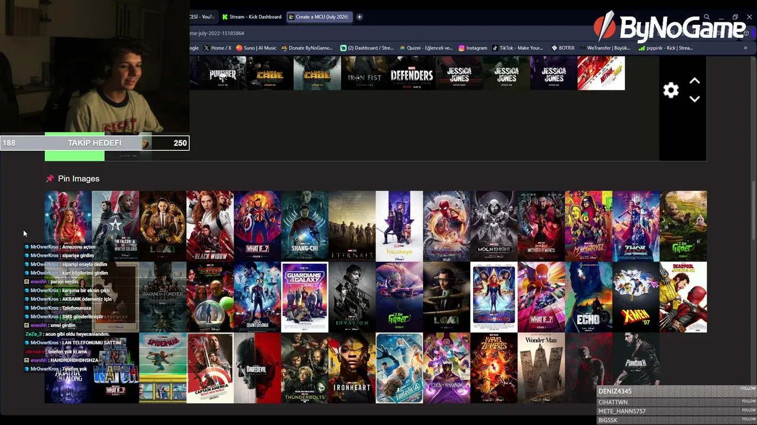
Task: Select the Create a MCU tab
Action: click(319, 17)
